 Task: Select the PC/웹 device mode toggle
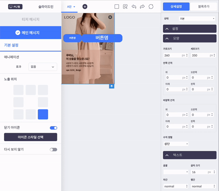[15, 7]
